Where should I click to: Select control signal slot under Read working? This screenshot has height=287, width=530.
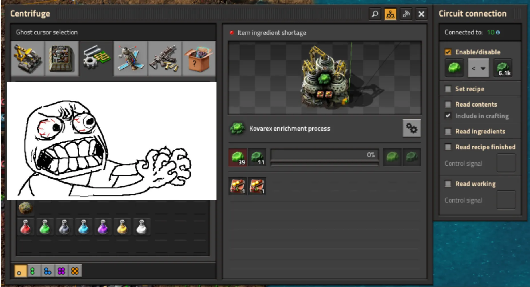(506, 200)
